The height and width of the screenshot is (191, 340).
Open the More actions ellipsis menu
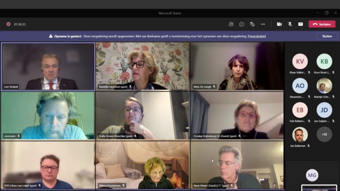pyautogui.click(x=263, y=24)
